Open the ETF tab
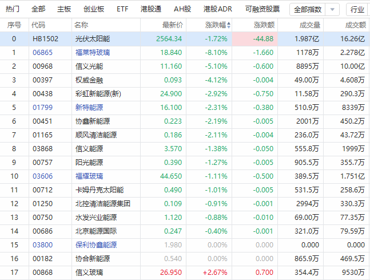Image resolution: width=370 pixels, height=280 pixels. point(122,9)
